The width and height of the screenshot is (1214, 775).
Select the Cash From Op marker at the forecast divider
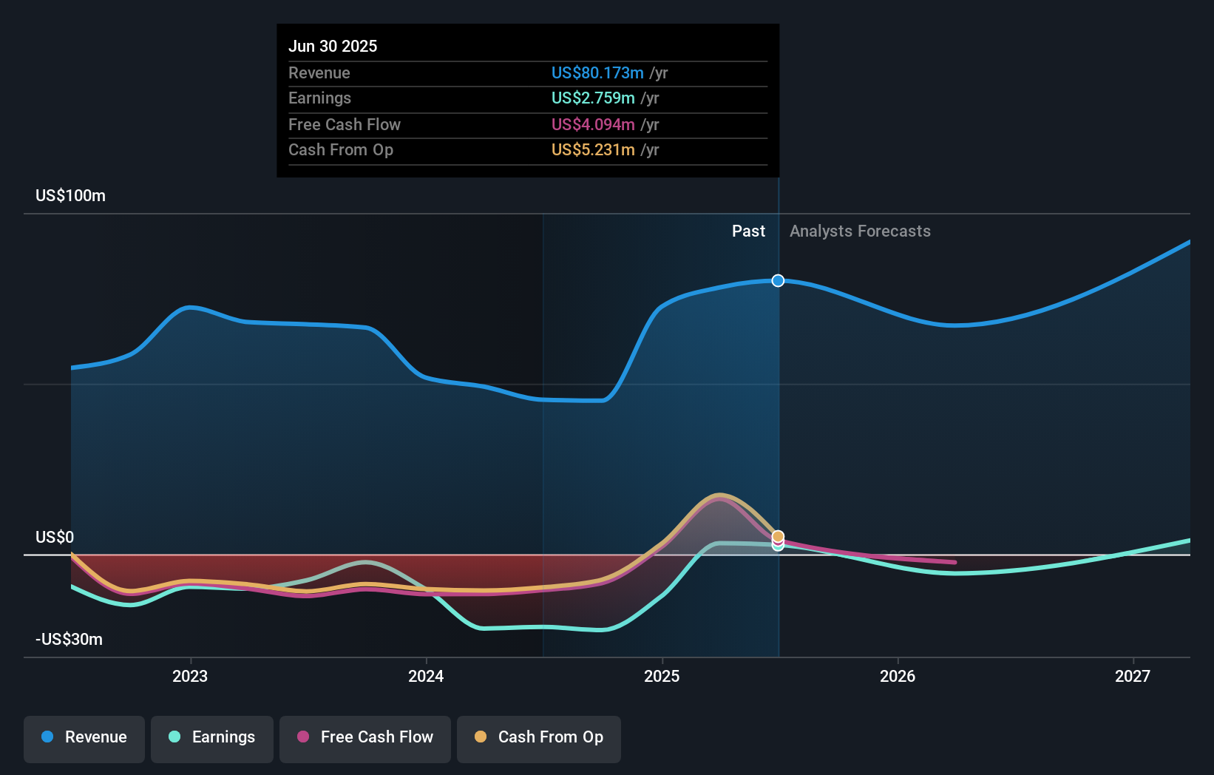click(x=777, y=535)
